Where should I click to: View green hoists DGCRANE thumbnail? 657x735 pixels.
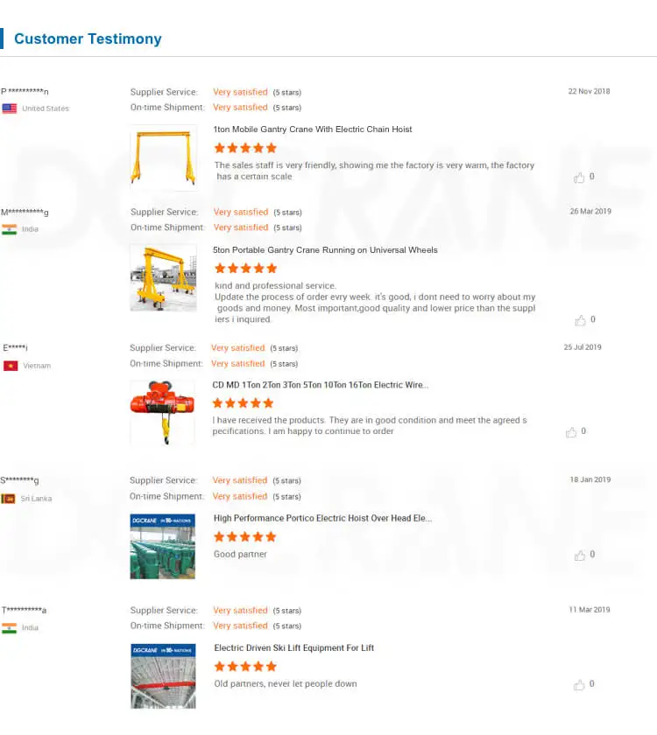162,546
